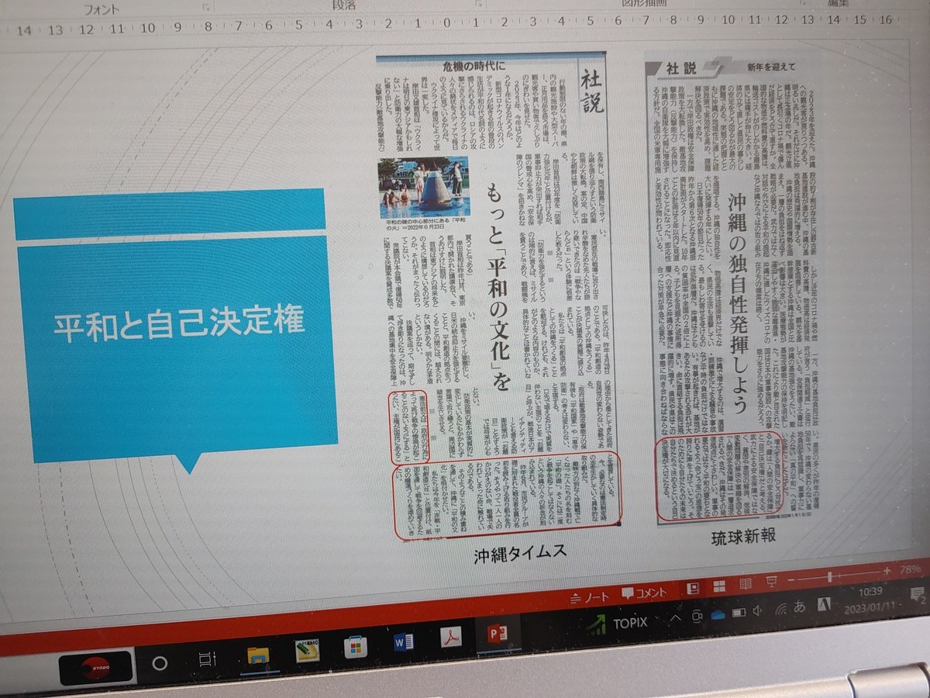Switch to Slide Sorter view icon
Image resolution: width=930 pixels, height=698 pixels.
pyautogui.click(x=719, y=586)
